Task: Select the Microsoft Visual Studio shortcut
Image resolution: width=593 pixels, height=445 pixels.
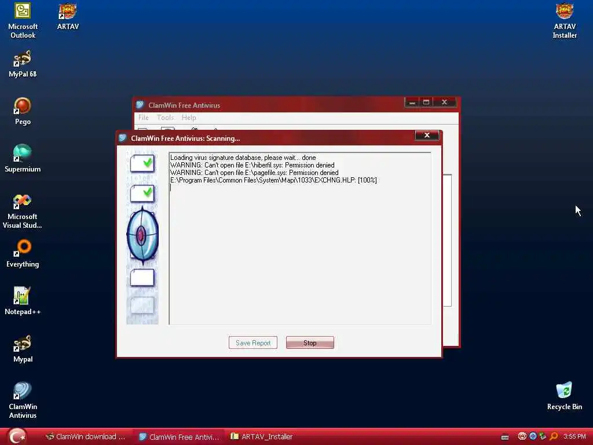Action: pos(23,211)
